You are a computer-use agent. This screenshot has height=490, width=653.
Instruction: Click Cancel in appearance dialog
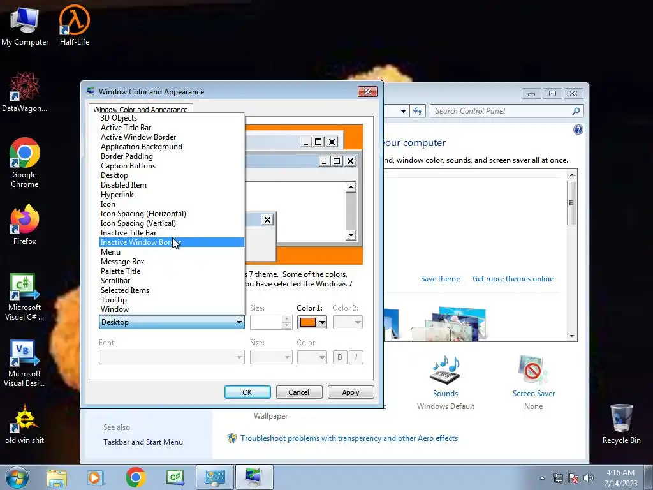(x=298, y=392)
